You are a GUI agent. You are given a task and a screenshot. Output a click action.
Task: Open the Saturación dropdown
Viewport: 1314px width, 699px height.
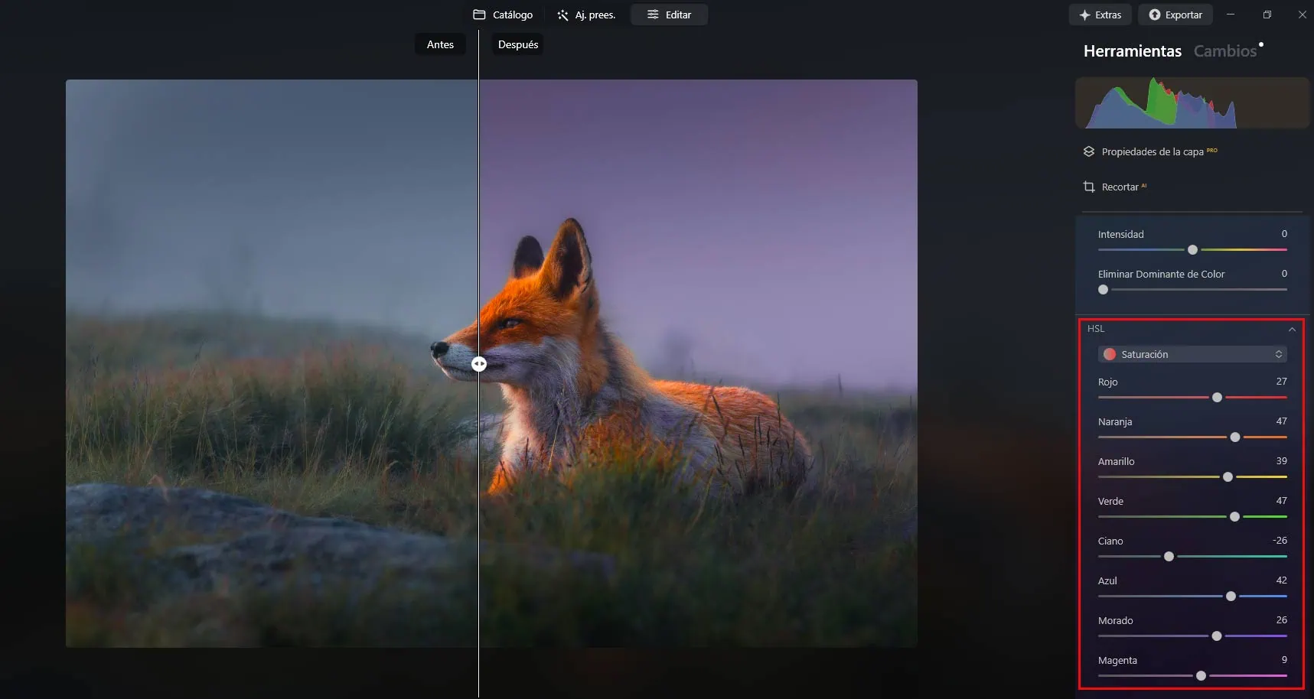(x=1192, y=354)
